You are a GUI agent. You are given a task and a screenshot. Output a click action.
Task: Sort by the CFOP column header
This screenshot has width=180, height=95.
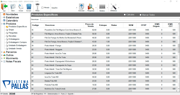tap(143, 25)
